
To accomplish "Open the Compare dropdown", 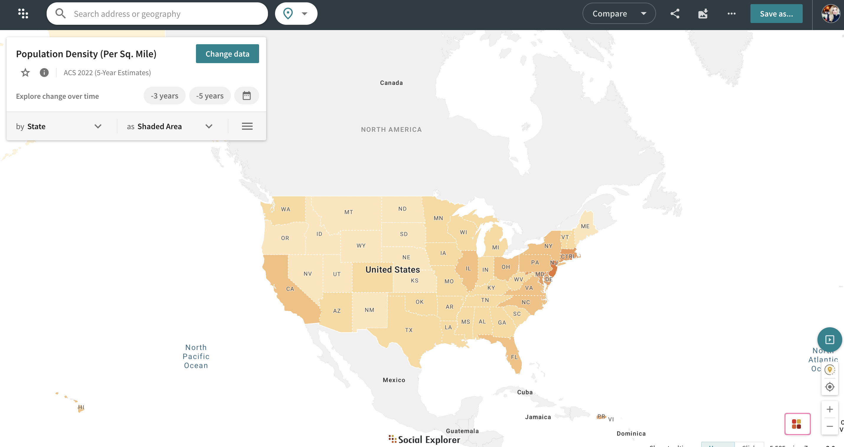I will 619,14.
